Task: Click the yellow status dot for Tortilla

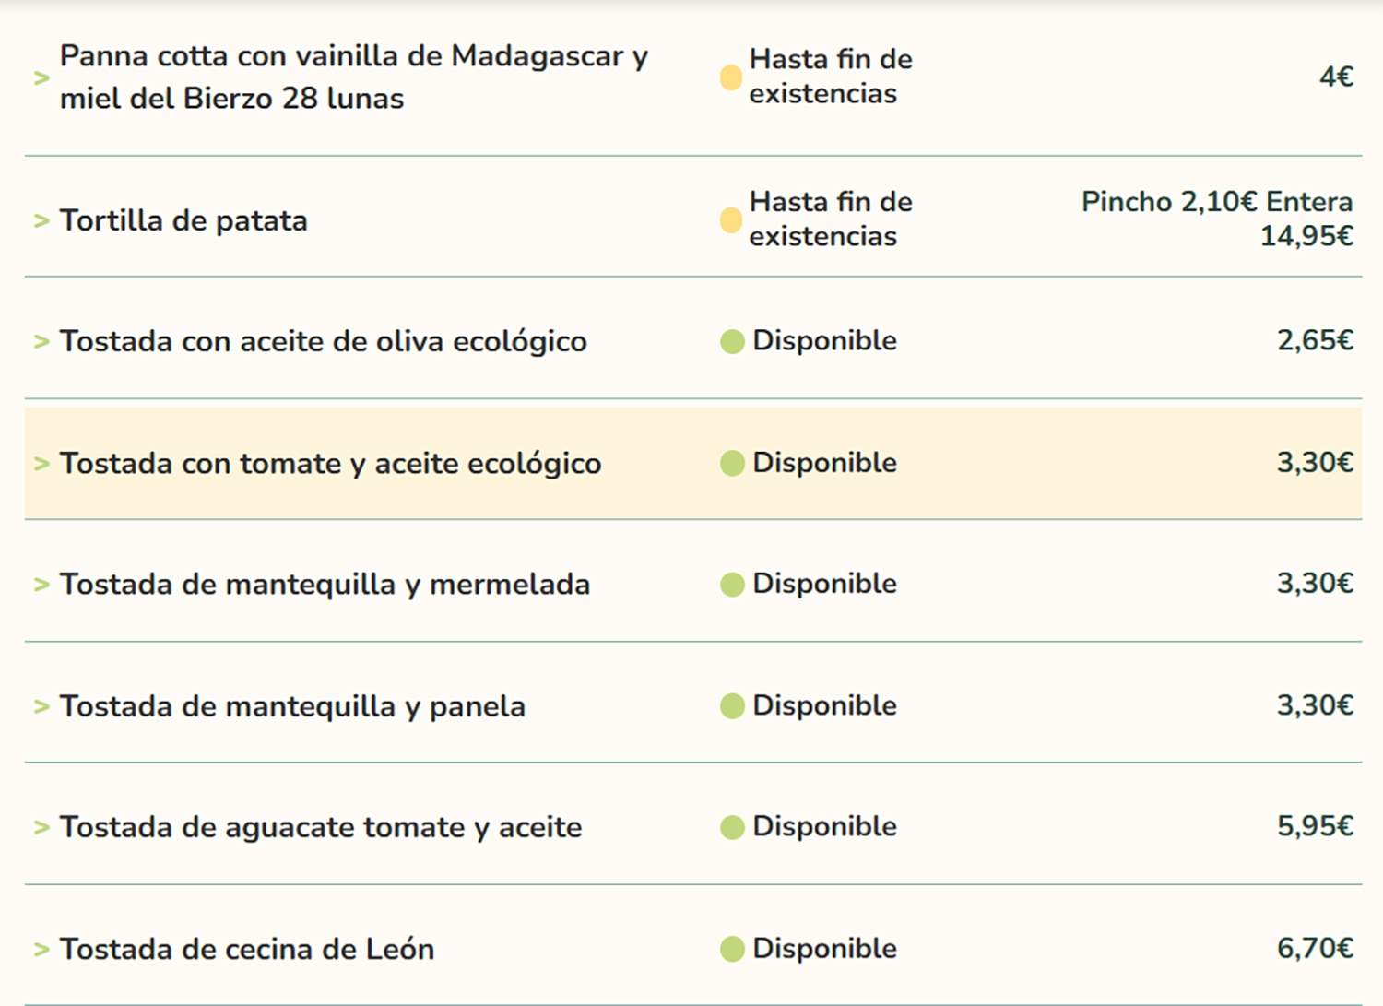Action: [x=730, y=220]
